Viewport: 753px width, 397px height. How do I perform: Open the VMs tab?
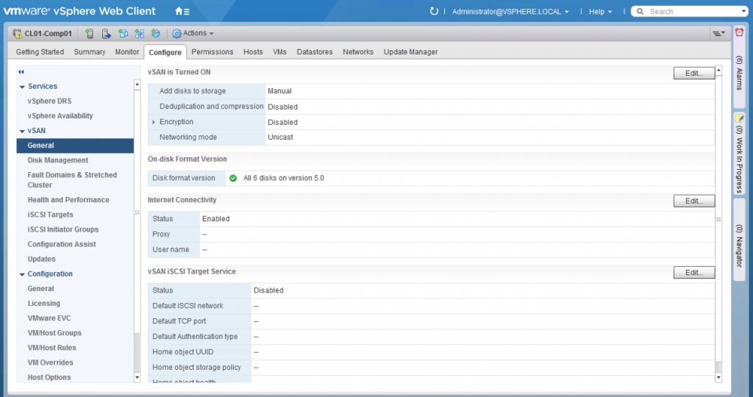coord(279,52)
